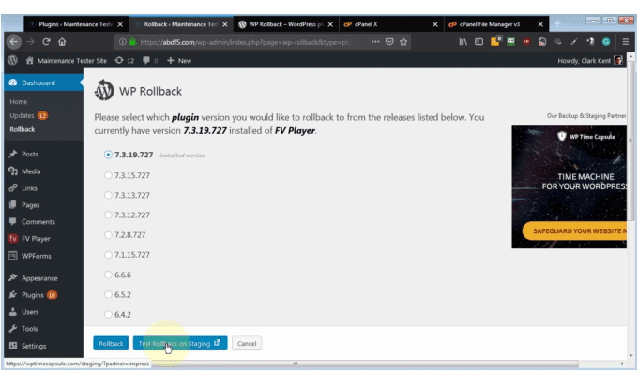Viewport: 638px width, 371px height.
Task: Open the 12 pending updates icon in admin bar
Action: pos(125,60)
